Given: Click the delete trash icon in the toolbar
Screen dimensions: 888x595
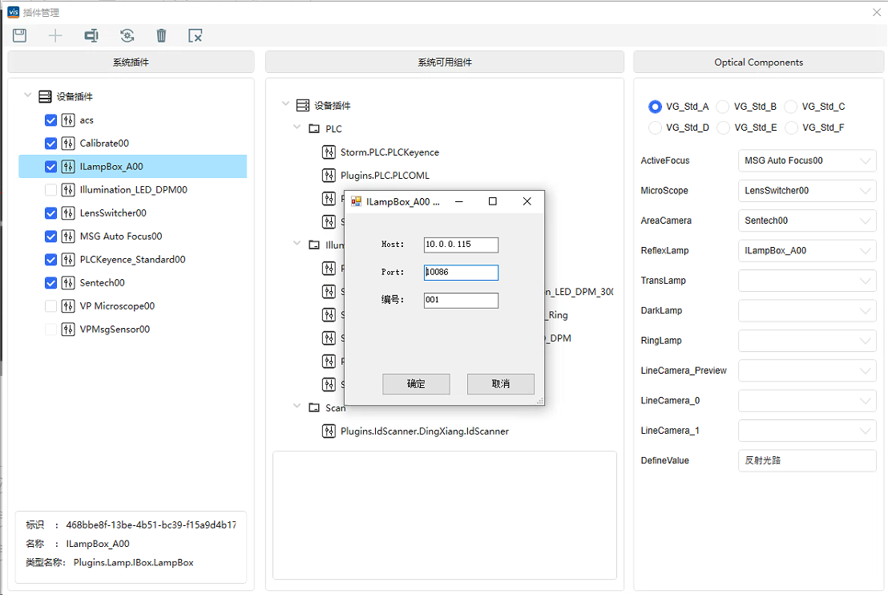Looking at the screenshot, I should coord(161,35).
